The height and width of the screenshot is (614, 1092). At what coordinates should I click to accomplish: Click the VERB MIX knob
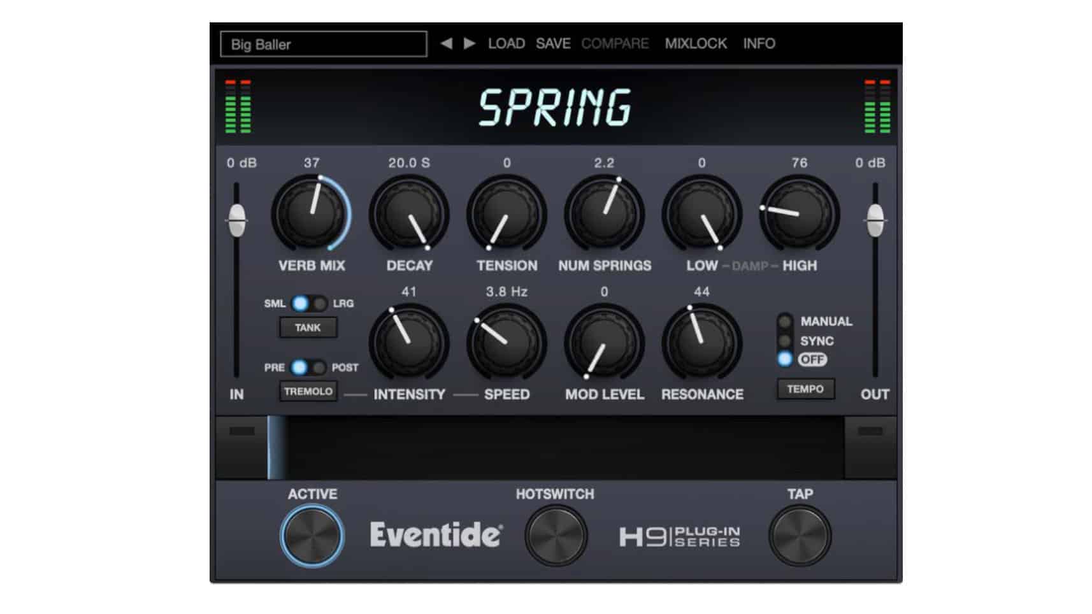click(x=311, y=214)
